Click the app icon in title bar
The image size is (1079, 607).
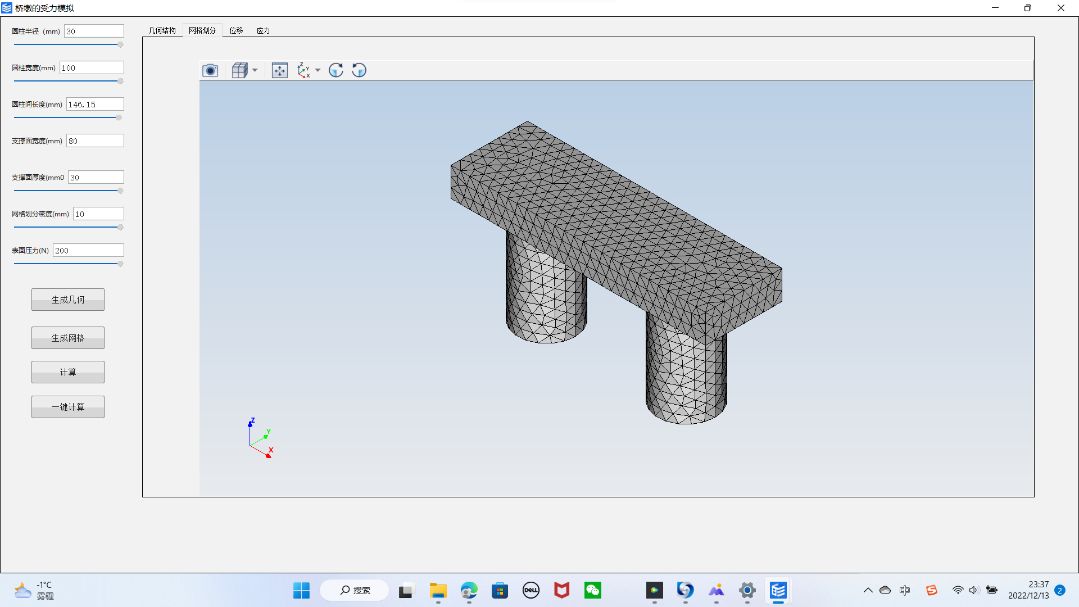pos(7,8)
